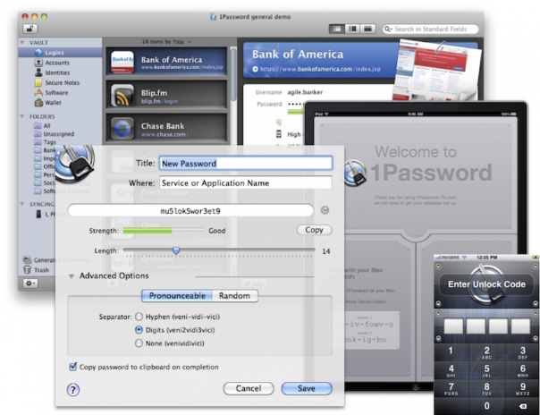
Task: Select Logins in the Vault sidebar
Action: (x=60, y=53)
